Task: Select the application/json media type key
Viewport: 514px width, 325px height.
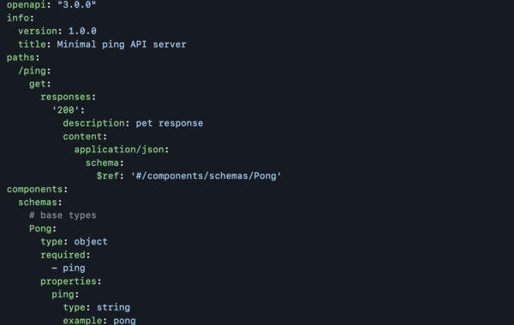Action: click(x=119, y=150)
